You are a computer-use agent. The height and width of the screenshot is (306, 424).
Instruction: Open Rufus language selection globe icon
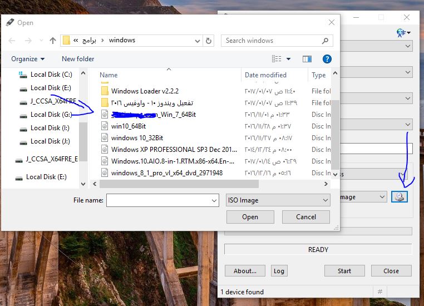coord(403,33)
